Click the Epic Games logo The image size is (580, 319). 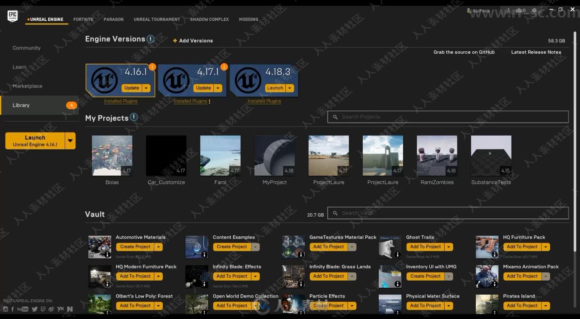[13, 16]
